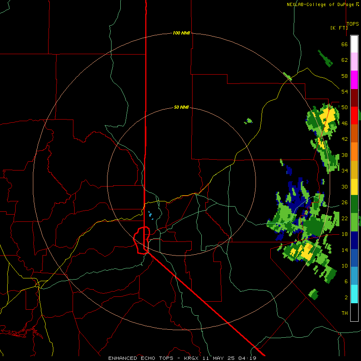Click the dark green streak echo at upper right
The image size is (361, 361).
coord(325,59)
